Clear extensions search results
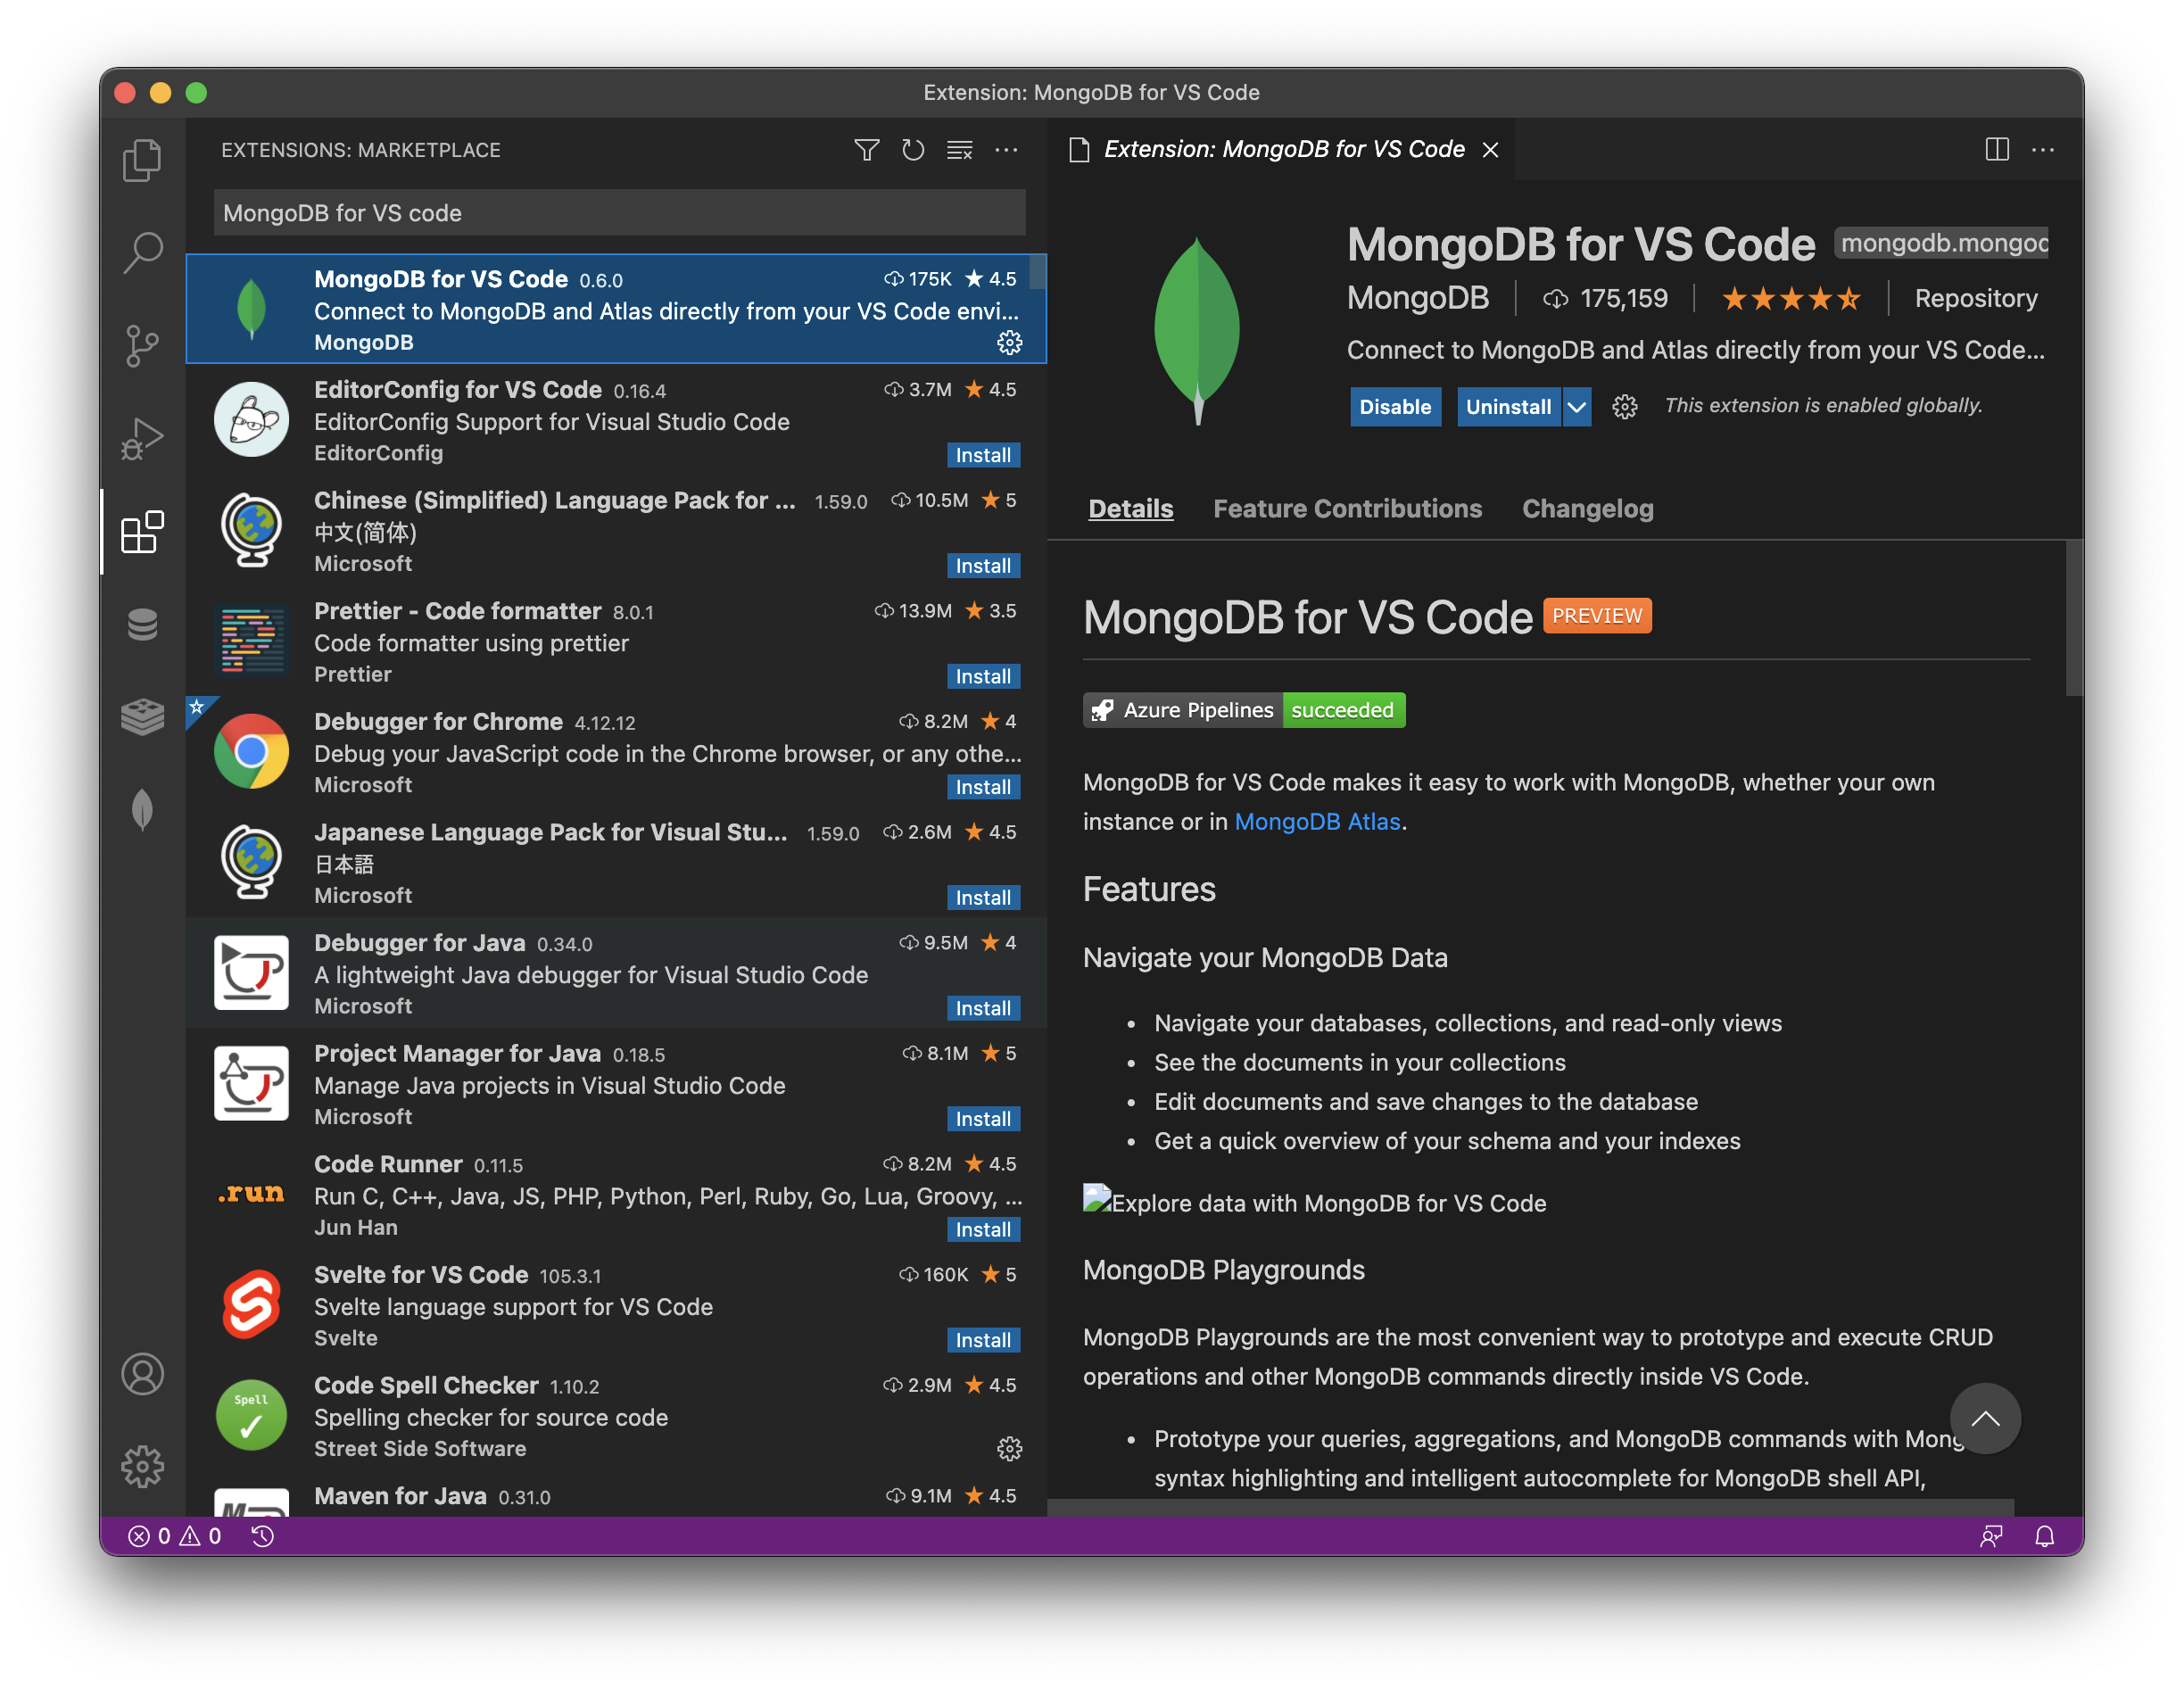This screenshot has width=2184, height=1688. (959, 150)
